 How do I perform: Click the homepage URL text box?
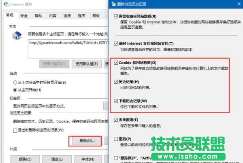tap(68, 49)
